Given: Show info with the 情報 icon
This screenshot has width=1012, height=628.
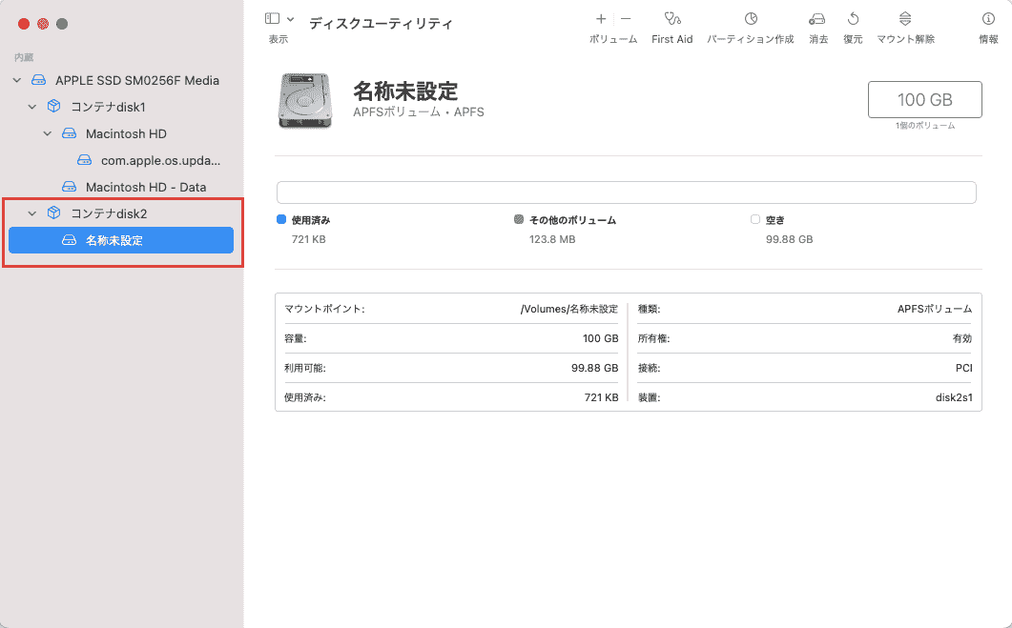Looking at the screenshot, I should [988, 19].
